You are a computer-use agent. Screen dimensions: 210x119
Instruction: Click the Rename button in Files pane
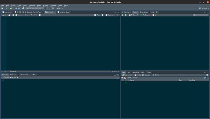coord(146,75)
